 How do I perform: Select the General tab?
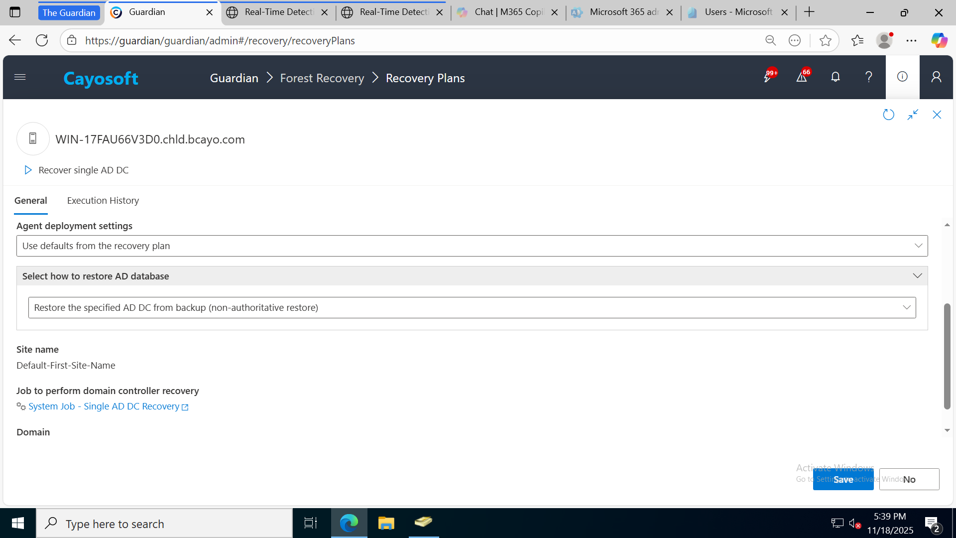(31, 201)
